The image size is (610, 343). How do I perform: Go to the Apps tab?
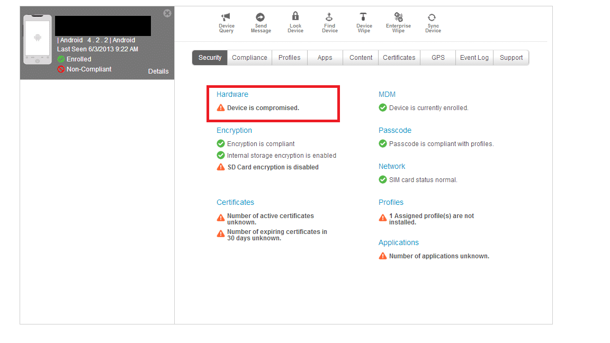point(325,58)
